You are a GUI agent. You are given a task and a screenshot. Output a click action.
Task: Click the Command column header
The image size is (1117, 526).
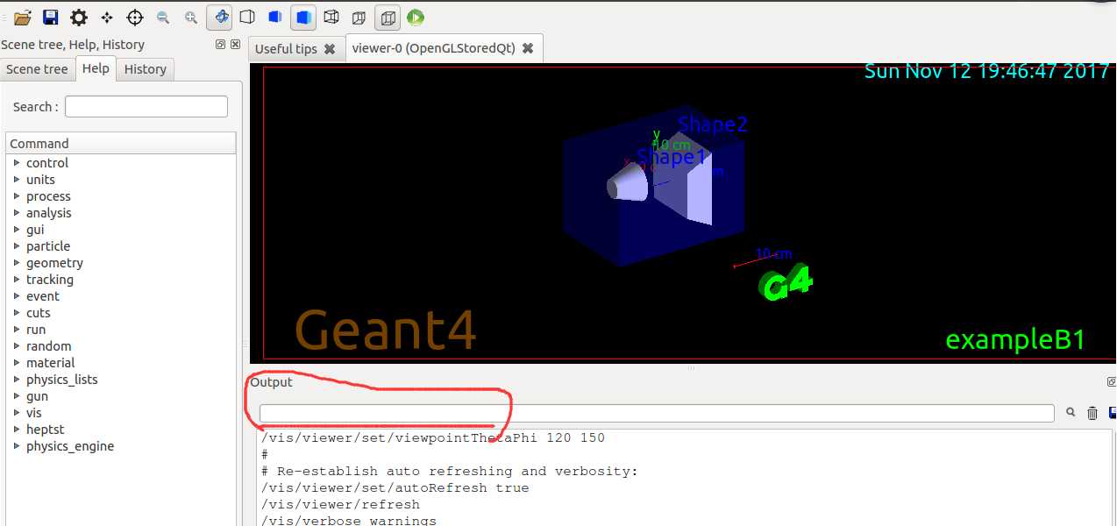point(121,143)
